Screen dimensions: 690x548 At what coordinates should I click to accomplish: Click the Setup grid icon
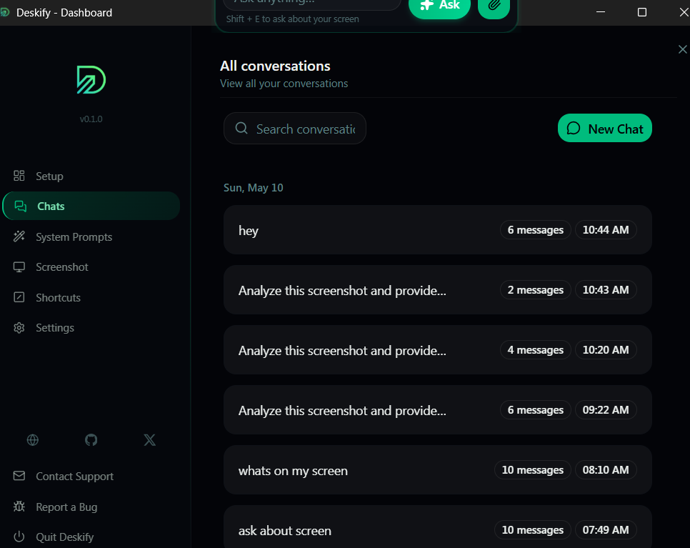point(19,176)
